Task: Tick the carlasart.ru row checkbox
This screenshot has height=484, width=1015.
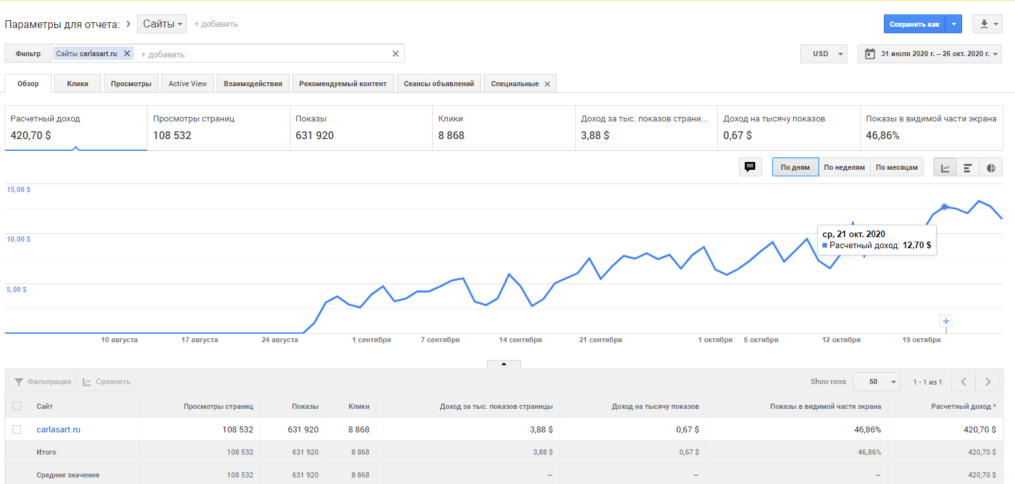Action: 17,429
